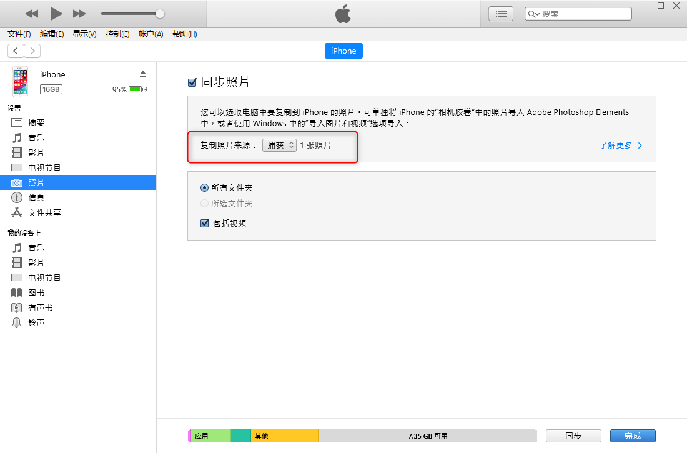Click the 了解更多 link
This screenshot has width=687, height=453.
click(620, 145)
